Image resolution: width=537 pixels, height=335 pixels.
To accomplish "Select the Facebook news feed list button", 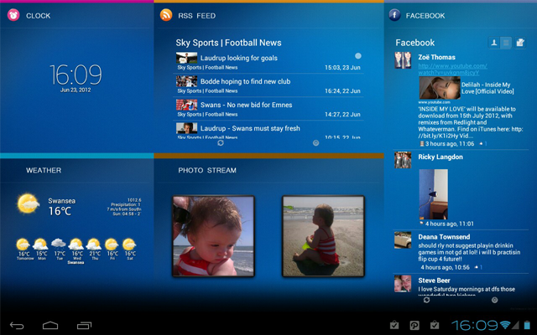I will click(506, 43).
